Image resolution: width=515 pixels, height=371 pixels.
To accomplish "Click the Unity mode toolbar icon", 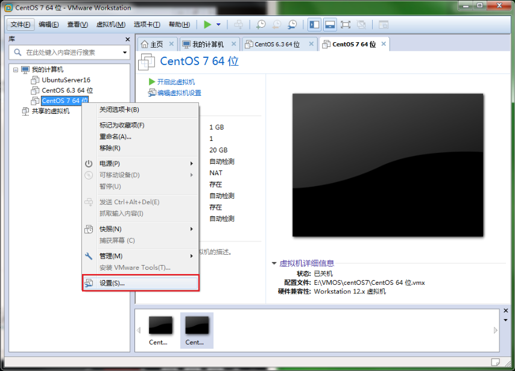I will point(361,25).
